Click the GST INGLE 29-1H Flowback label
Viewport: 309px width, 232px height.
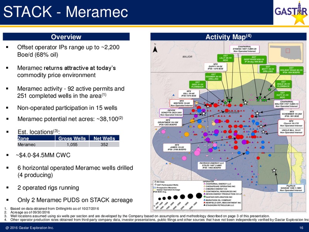pos(283,84)
